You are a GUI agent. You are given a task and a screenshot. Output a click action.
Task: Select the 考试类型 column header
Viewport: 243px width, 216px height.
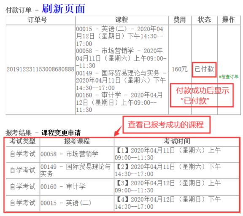pyautogui.click(x=22, y=141)
